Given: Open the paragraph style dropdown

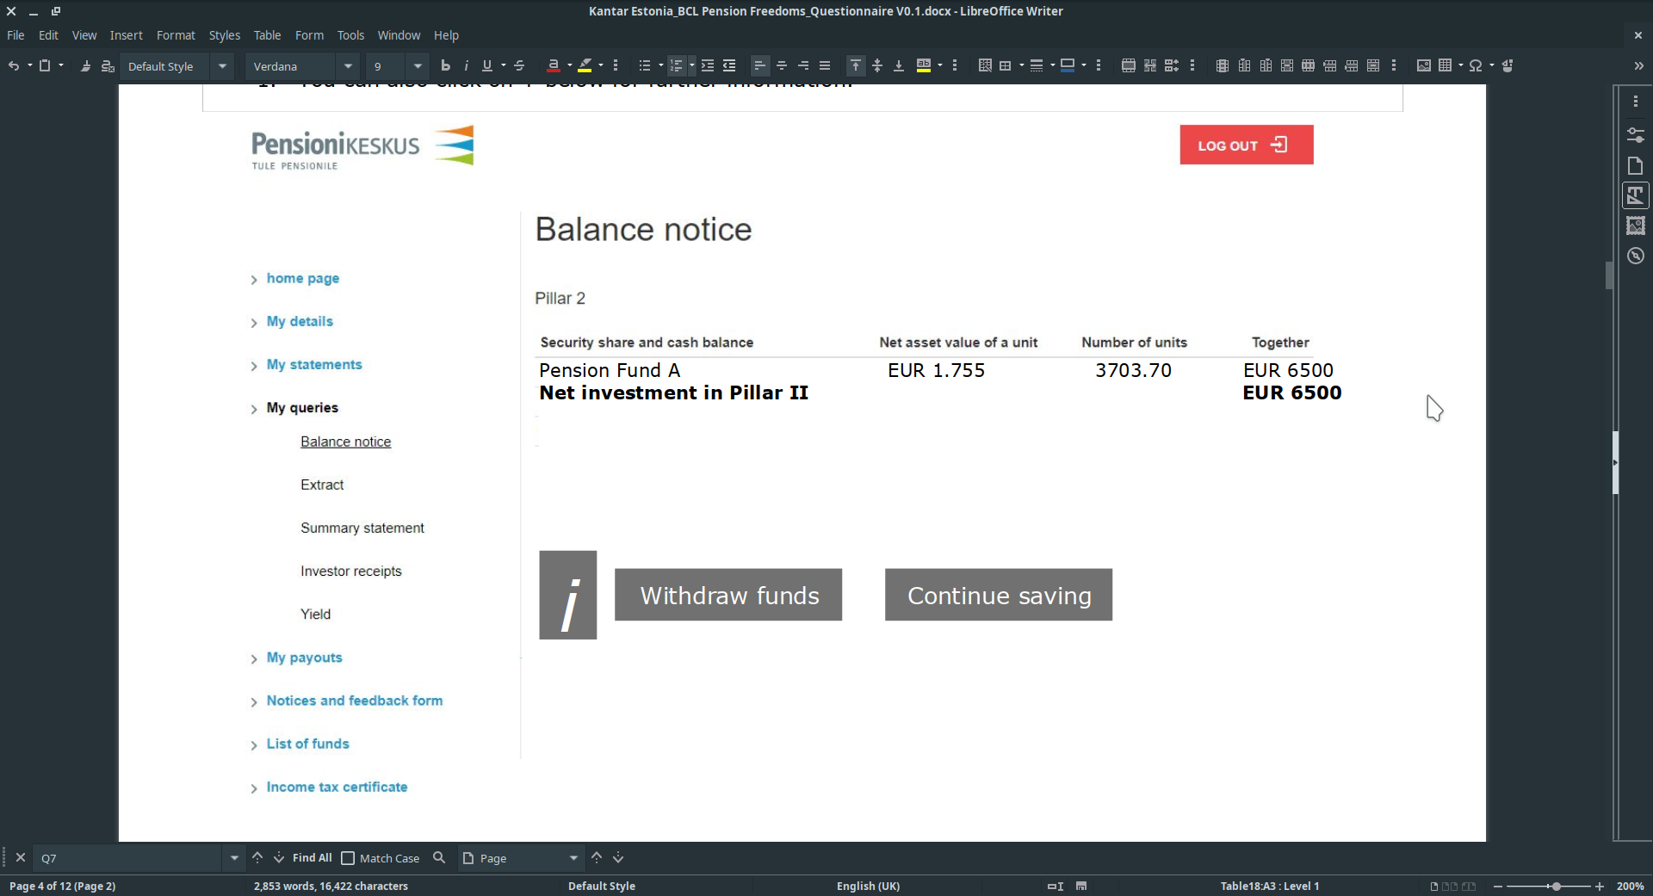Looking at the screenshot, I should [222, 66].
